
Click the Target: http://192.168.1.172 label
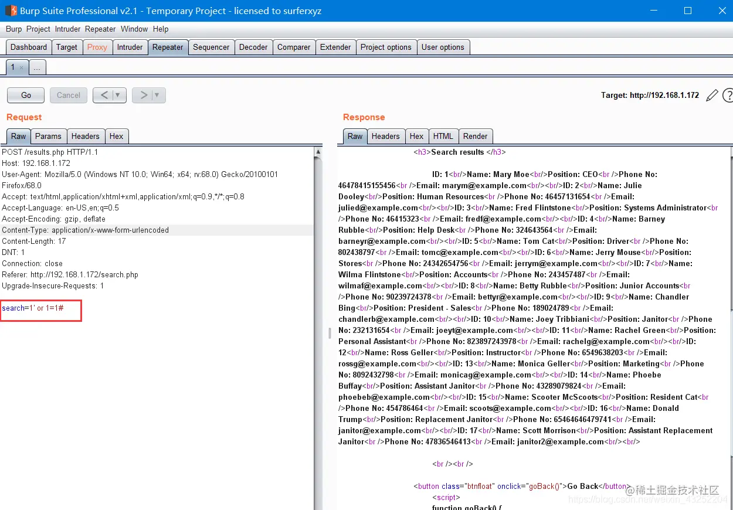pos(650,95)
